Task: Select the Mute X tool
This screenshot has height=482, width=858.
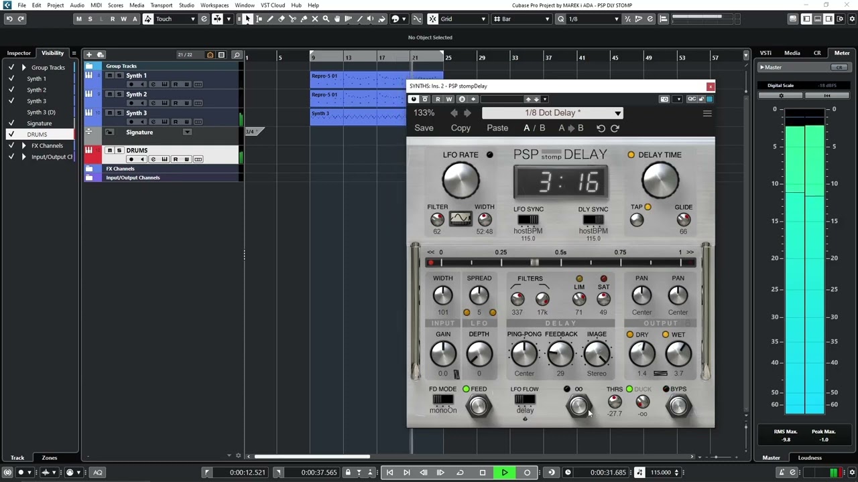Action: pos(315,19)
